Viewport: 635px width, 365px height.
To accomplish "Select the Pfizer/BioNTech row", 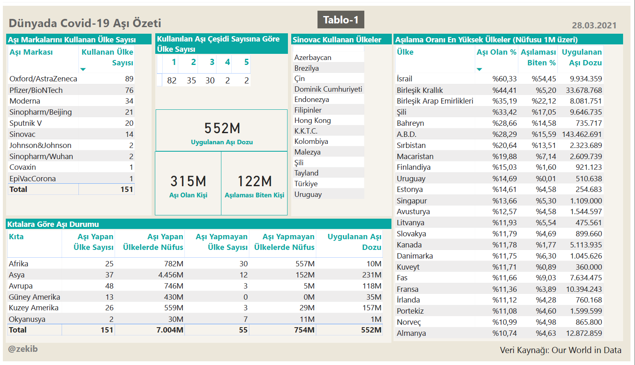I will 71,90.
